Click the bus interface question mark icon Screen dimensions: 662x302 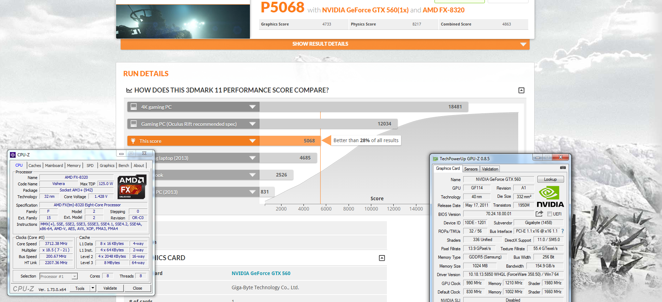coord(563,231)
